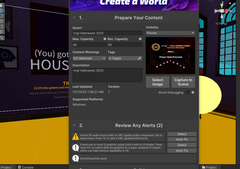240x169 pixels.
Task: Click the world thumbnail preview image
Action: (x=170, y=55)
